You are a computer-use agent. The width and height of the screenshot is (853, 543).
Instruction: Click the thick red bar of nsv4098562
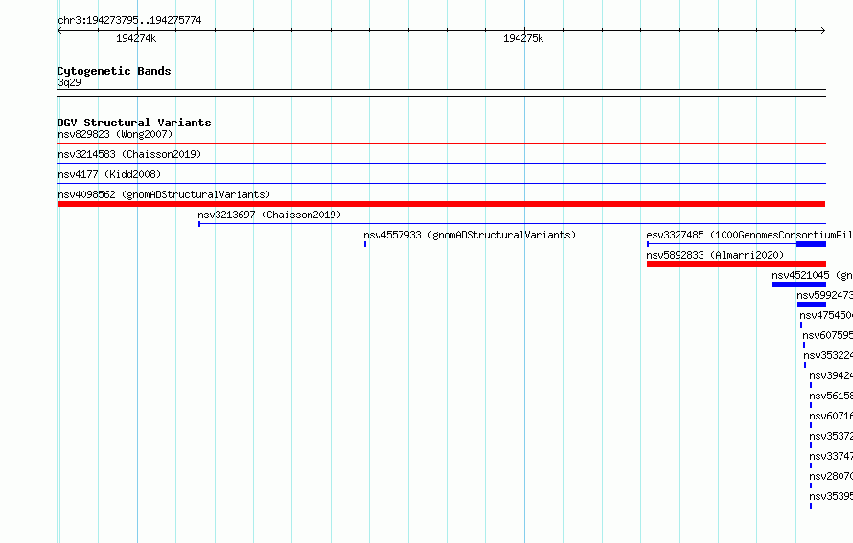(441, 204)
